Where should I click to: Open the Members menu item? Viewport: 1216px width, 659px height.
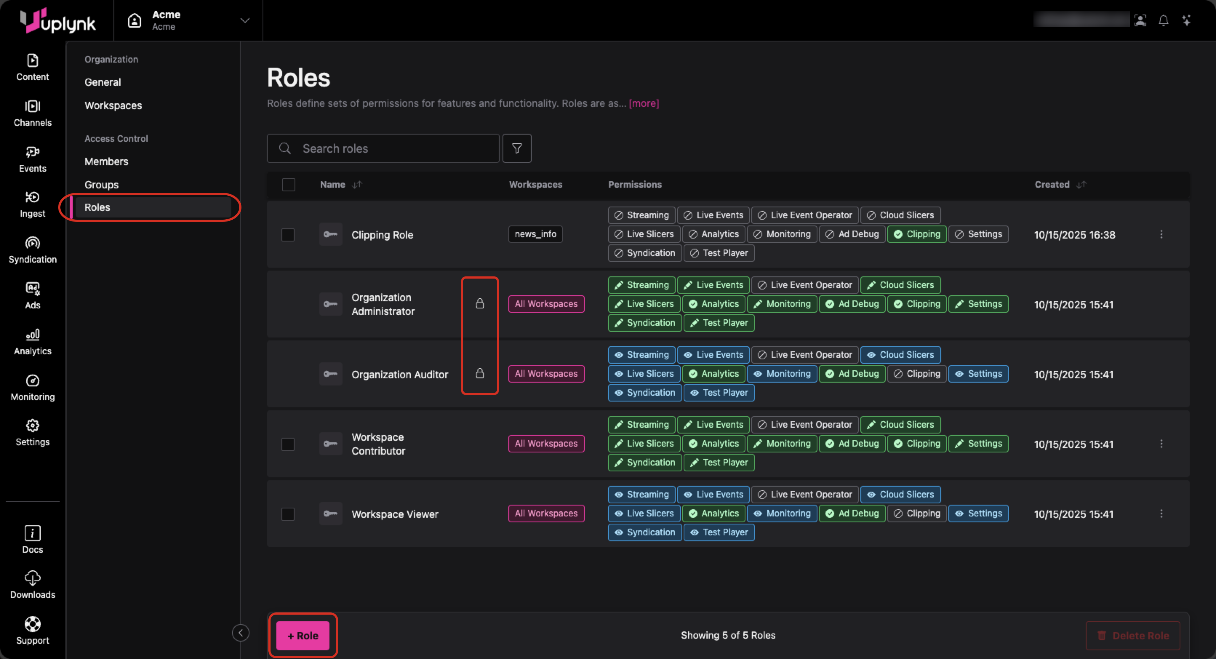[106, 161]
